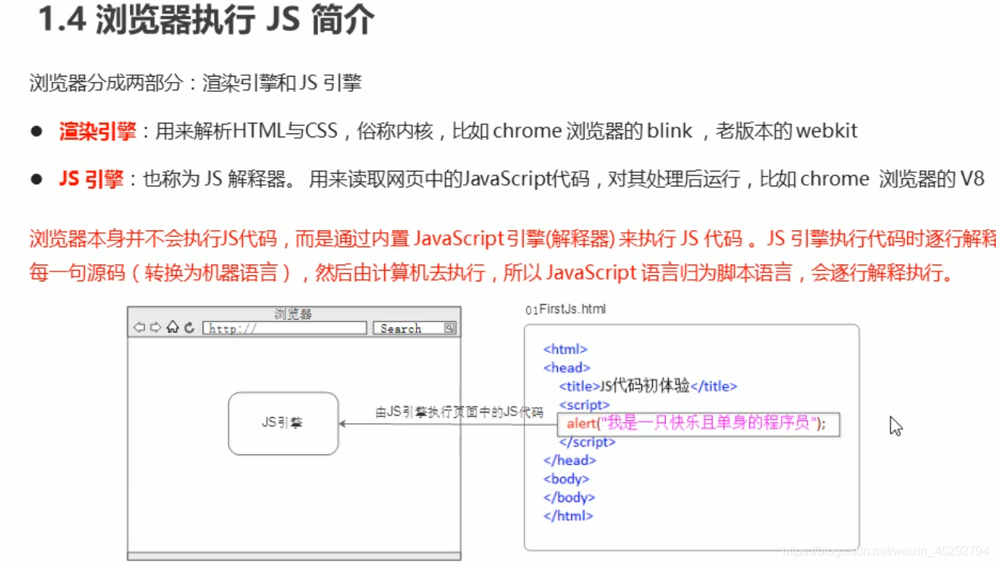Click the red bold term "JS 引擎" in the bullet list
This screenshot has height=565, width=996.
click(91, 180)
